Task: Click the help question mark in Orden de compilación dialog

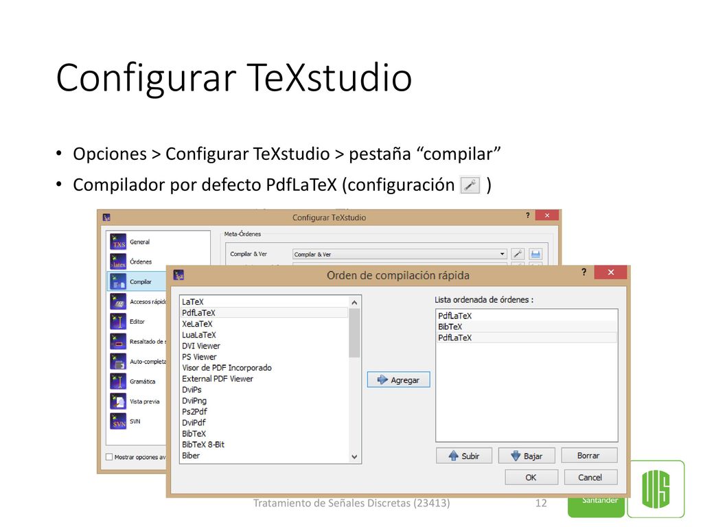Action: 584,272
